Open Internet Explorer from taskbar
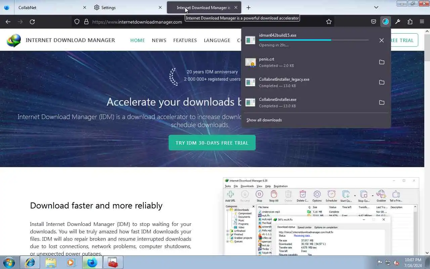The height and width of the screenshot is (269, 430). [x=30, y=263]
